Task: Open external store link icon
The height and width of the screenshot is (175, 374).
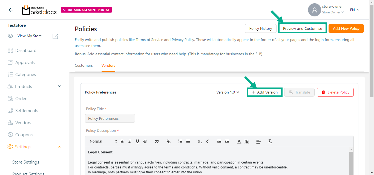Action: click(x=55, y=36)
